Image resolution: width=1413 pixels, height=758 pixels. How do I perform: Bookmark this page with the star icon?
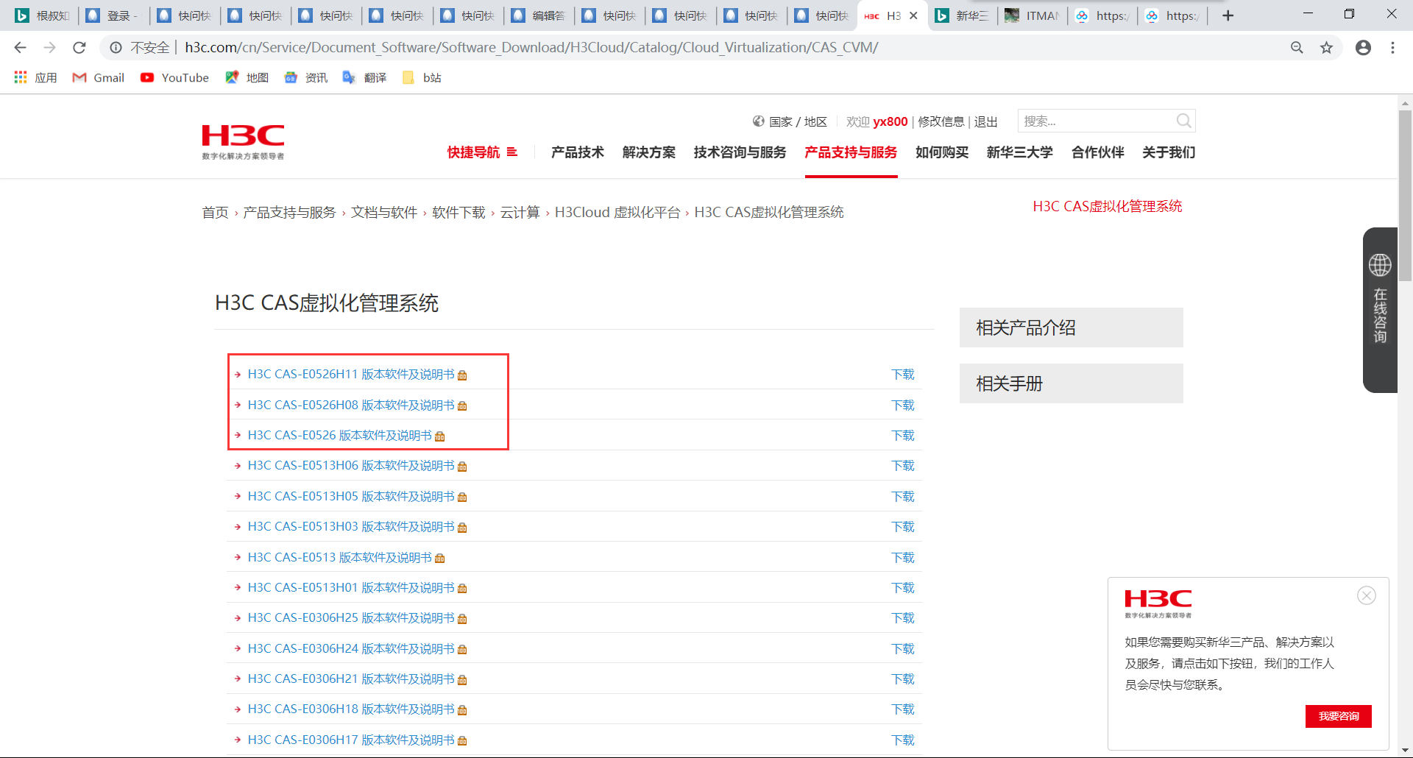(1326, 48)
